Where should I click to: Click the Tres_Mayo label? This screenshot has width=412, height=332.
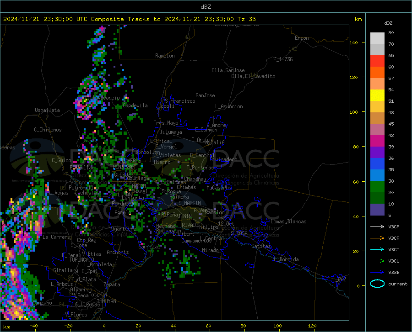pyautogui.click(x=166, y=123)
